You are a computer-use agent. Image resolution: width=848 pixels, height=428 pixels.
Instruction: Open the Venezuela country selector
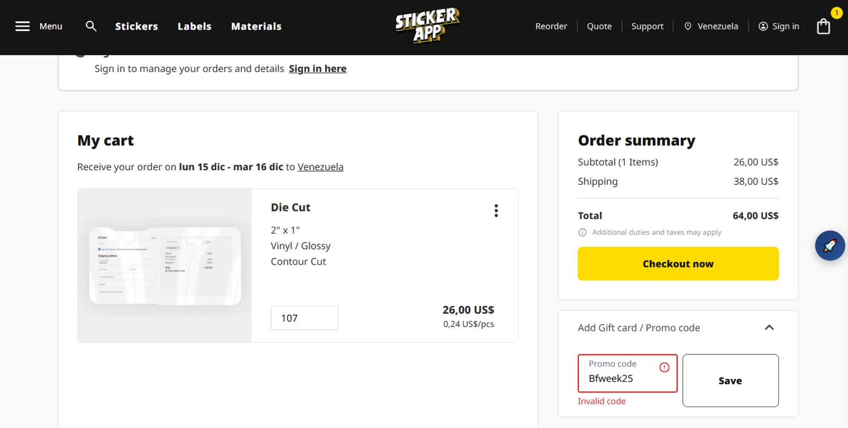(x=711, y=27)
